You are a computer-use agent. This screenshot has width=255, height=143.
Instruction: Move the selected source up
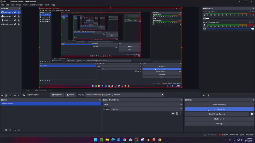point(15,96)
